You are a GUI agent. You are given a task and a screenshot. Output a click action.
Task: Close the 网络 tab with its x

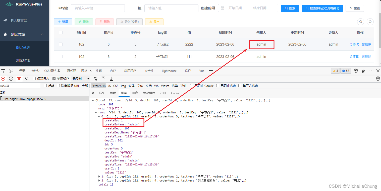click(x=91, y=71)
